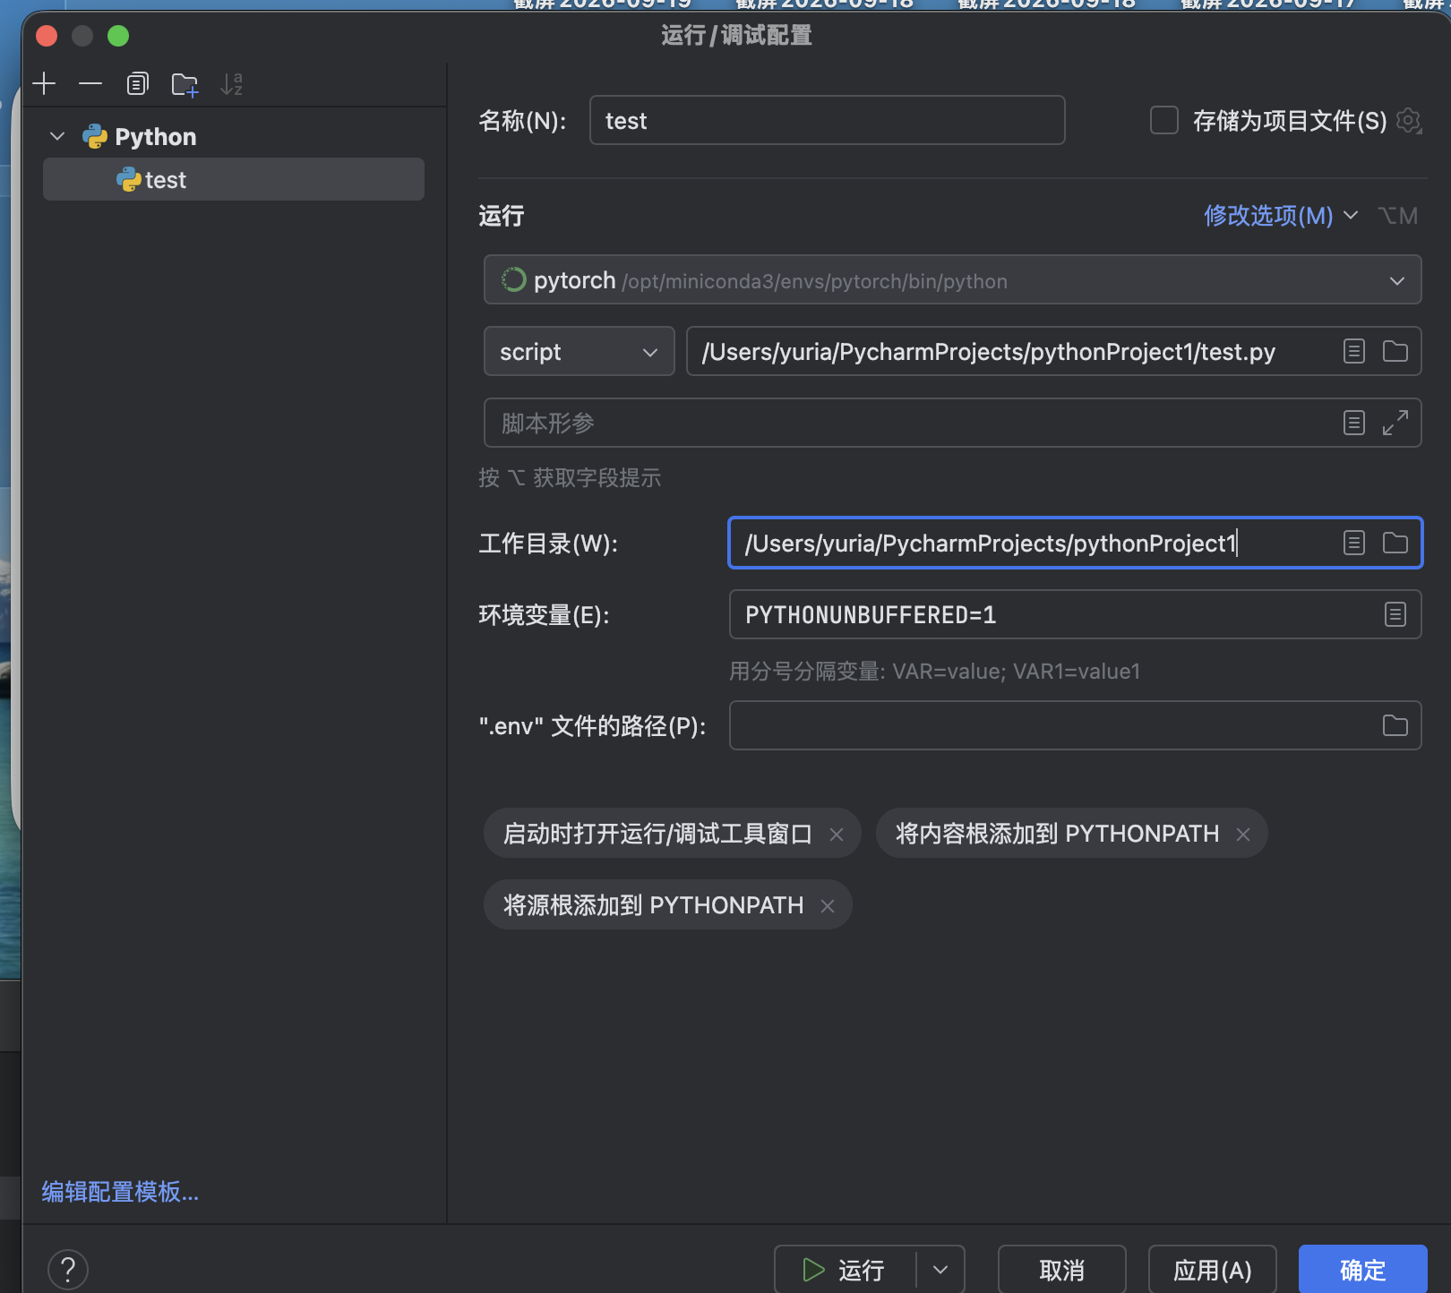
Task: Open the pytorch interpreter dropdown
Action: pyautogui.click(x=952, y=280)
